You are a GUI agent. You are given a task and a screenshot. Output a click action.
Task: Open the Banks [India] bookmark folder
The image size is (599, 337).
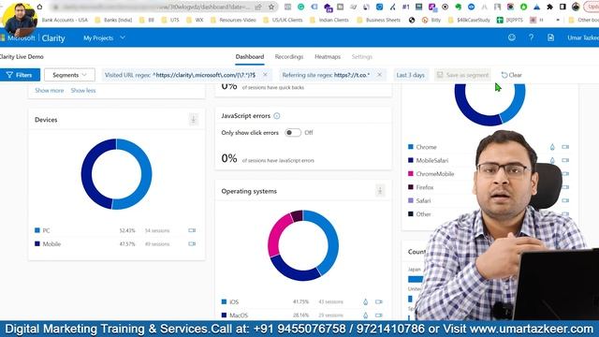click(x=113, y=20)
